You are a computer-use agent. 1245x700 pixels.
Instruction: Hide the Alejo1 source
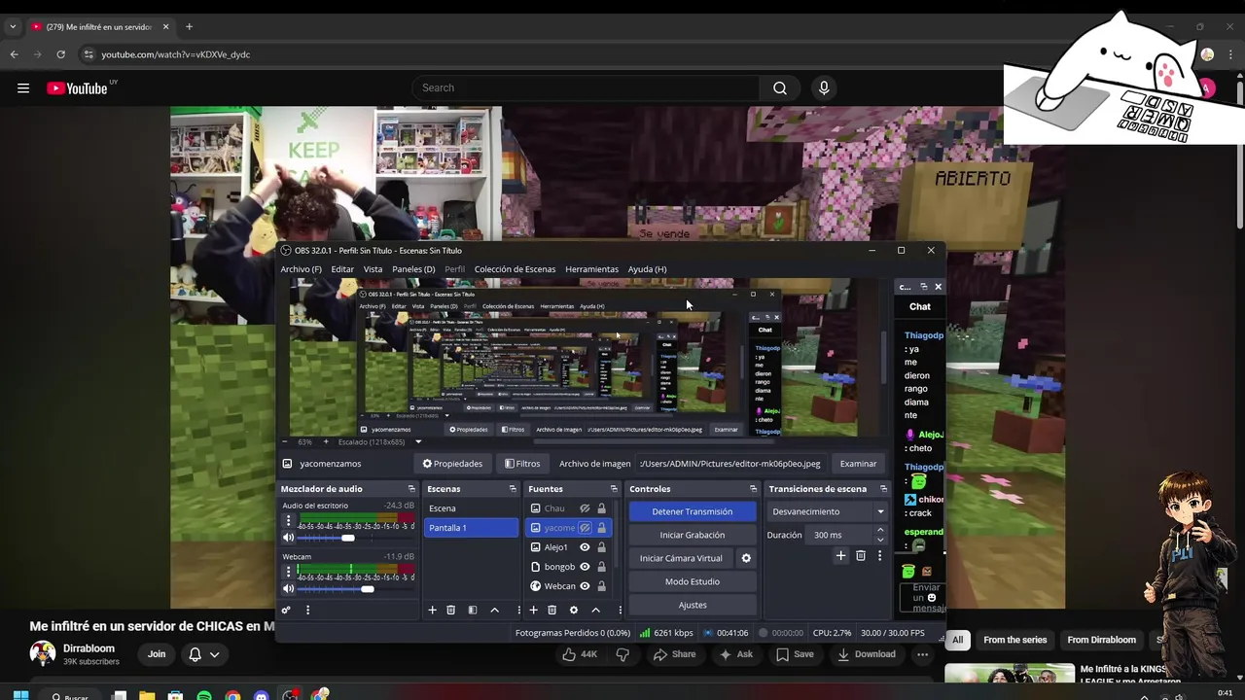tap(585, 547)
